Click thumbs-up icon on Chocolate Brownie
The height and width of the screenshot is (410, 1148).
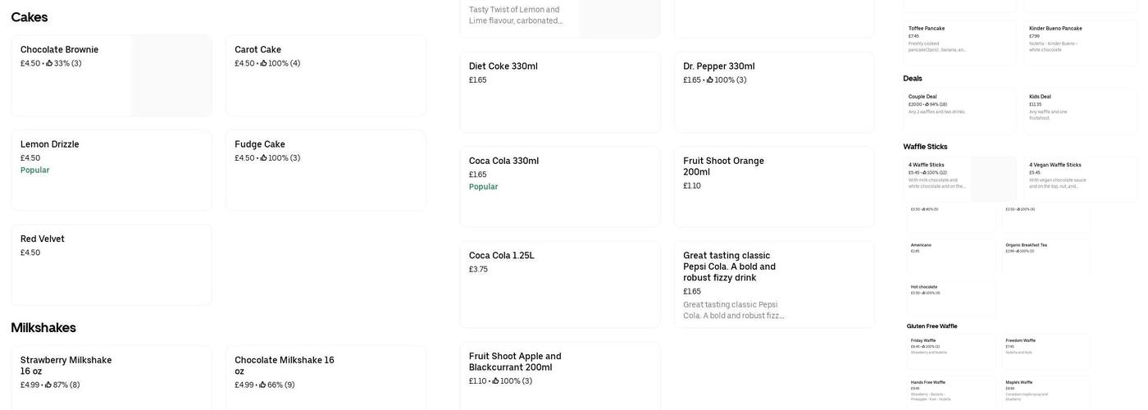pos(49,63)
